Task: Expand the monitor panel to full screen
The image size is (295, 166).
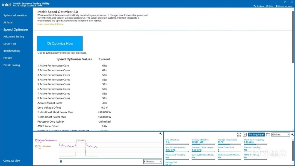Action: 239,134
